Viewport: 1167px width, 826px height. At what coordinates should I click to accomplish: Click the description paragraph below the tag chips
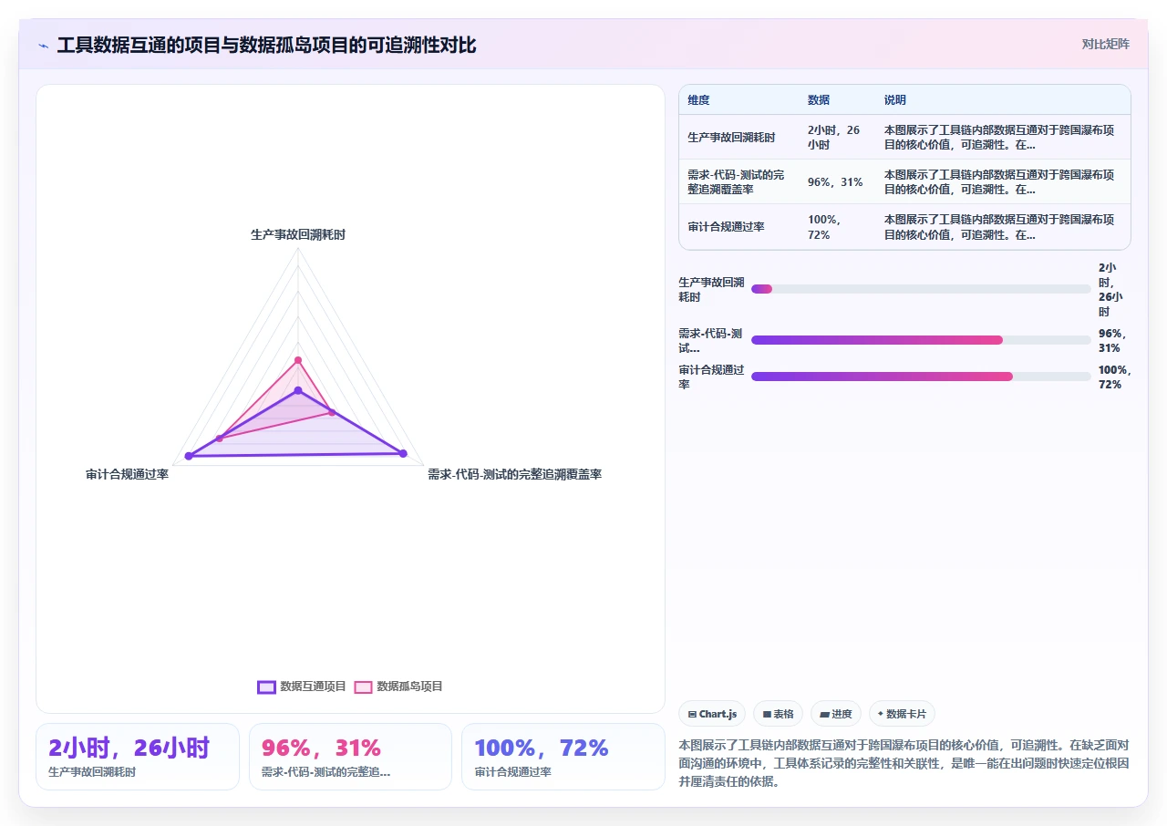(x=904, y=763)
